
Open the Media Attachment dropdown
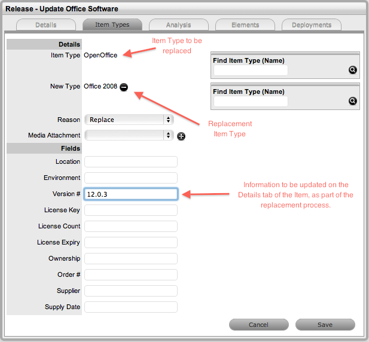pos(129,135)
